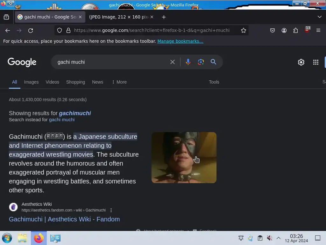Clear the search query with X
The height and width of the screenshot is (245, 326).
[173, 62]
